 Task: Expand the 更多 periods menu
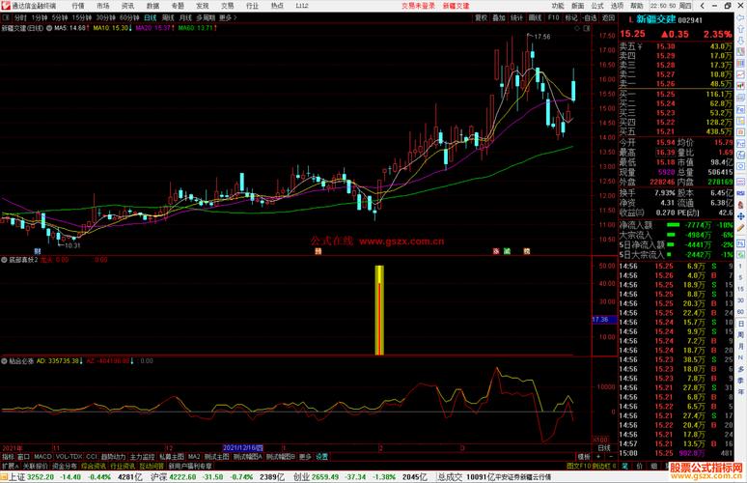click(x=228, y=17)
